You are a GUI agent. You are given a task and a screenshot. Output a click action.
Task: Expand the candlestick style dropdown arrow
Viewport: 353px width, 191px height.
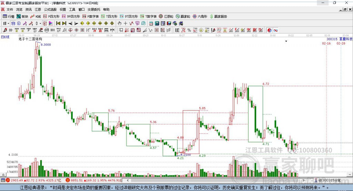(40, 23)
